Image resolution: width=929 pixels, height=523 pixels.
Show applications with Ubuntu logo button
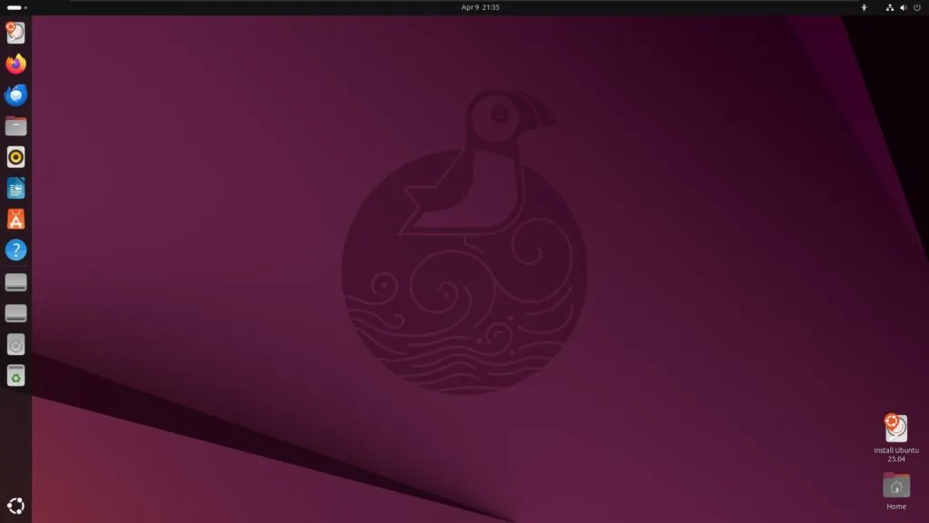tap(16, 506)
